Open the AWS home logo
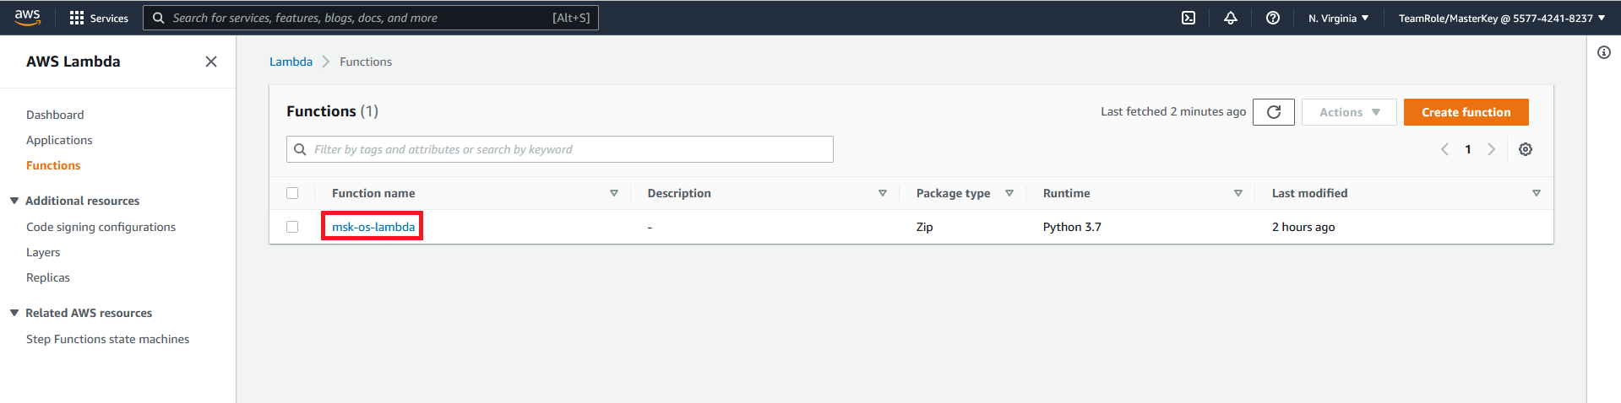Screen dimensions: 1621x403 tap(27, 18)
